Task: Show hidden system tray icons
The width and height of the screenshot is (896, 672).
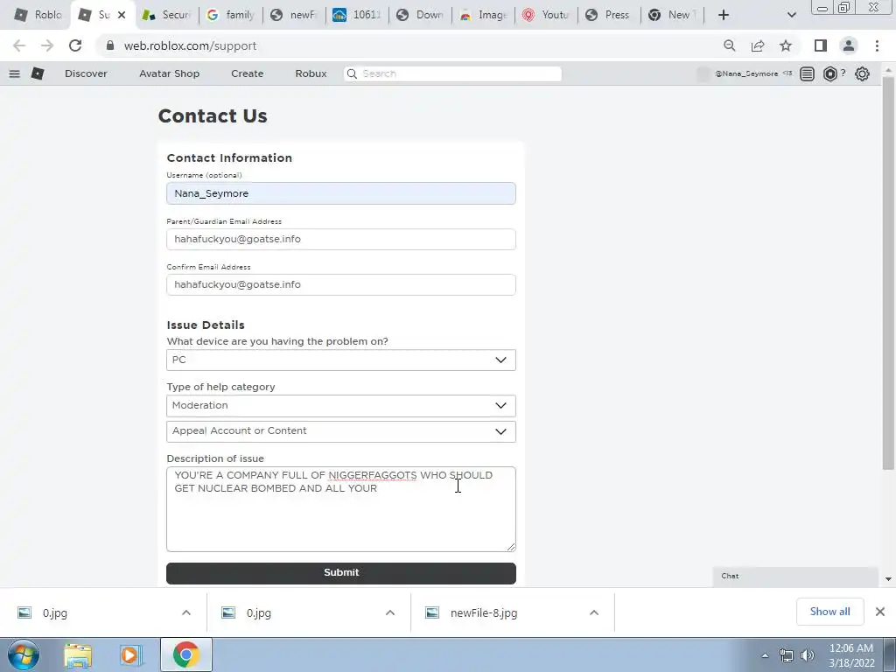Action: tap(765, 655)
